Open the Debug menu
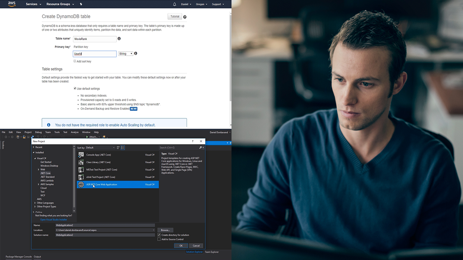The image size is (463, 260). point(38,132)
